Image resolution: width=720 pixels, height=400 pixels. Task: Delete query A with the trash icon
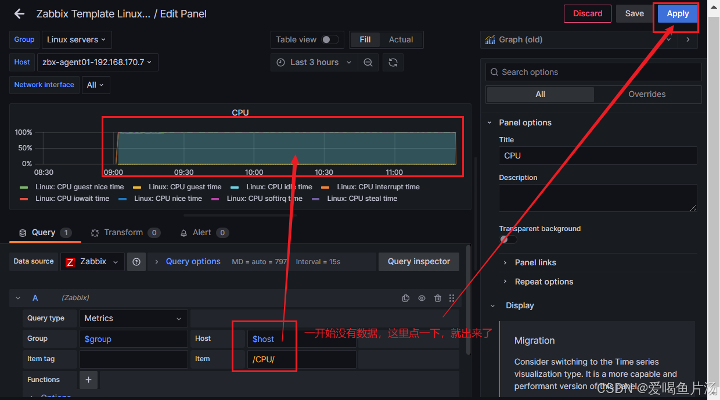tap(437, 298)
